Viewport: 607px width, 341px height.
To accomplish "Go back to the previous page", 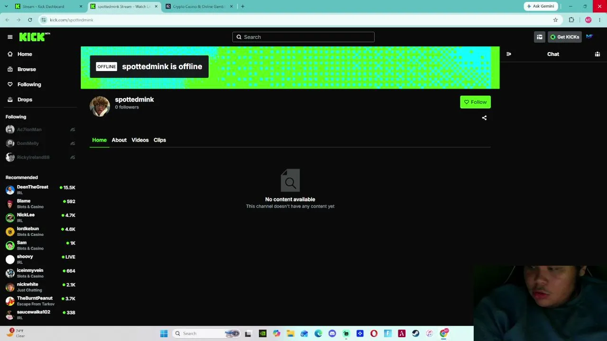I will click(8, 20).
